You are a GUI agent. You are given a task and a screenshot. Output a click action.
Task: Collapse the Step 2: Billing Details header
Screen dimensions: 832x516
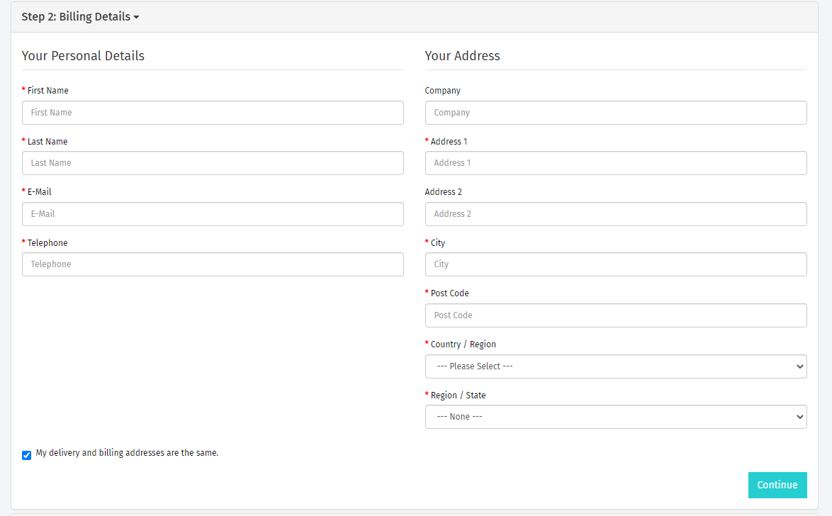[x=80, y=16]
